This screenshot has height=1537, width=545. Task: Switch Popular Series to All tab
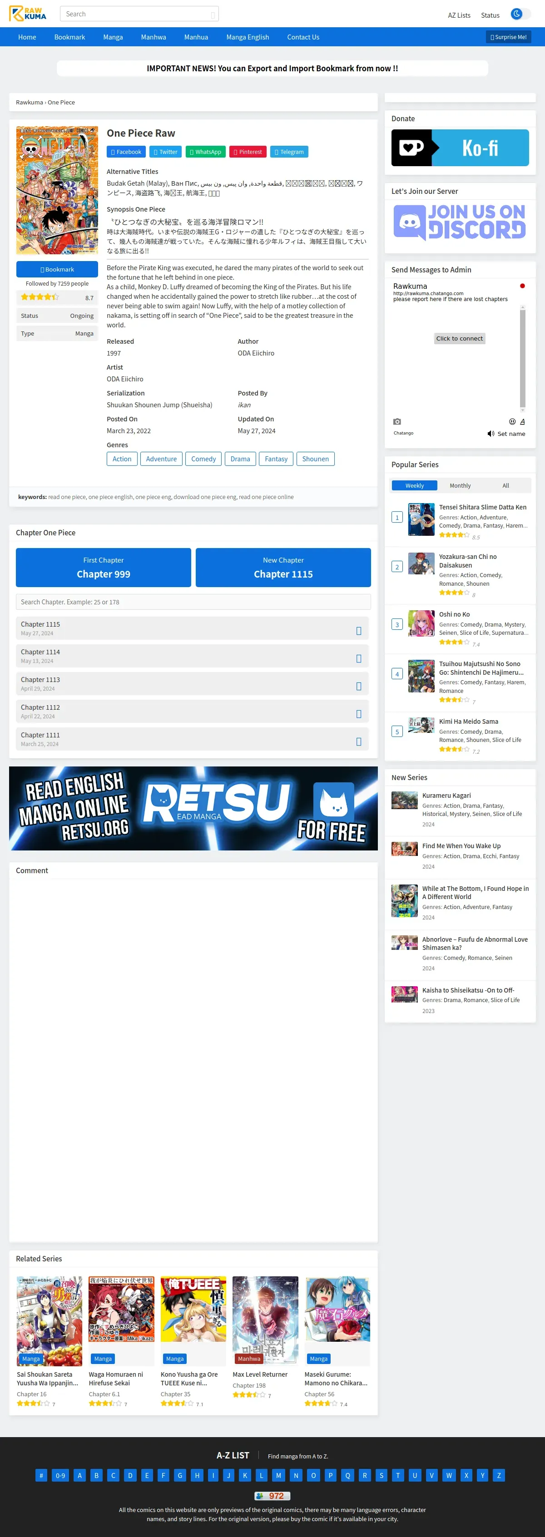(x=505, y=486)
